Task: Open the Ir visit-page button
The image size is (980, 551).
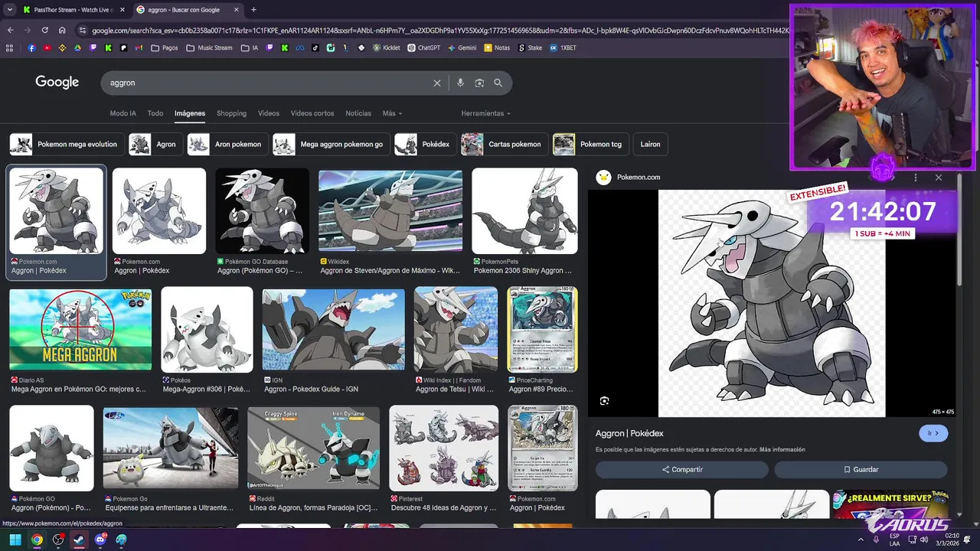Action: (933, 433)
